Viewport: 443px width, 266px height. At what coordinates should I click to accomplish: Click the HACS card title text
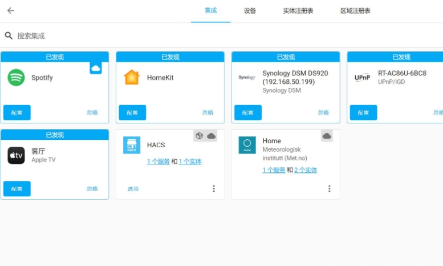point(156,145)
